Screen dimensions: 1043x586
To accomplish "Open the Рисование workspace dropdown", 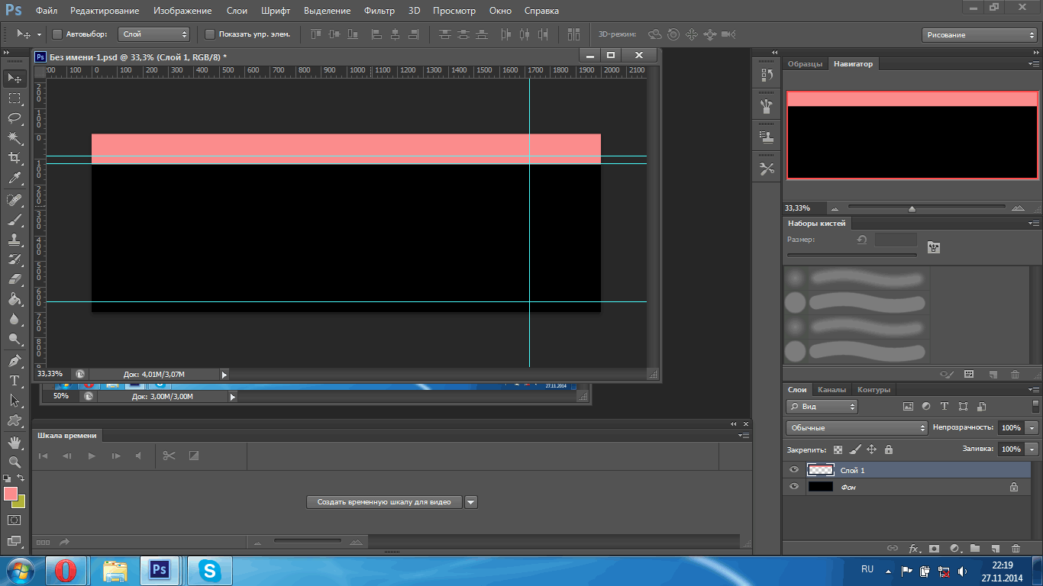I will tap(979, 35).
